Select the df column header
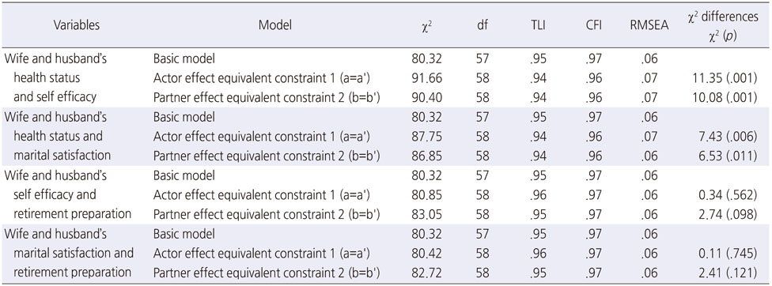772x286 pixels. tap(482, 26)
